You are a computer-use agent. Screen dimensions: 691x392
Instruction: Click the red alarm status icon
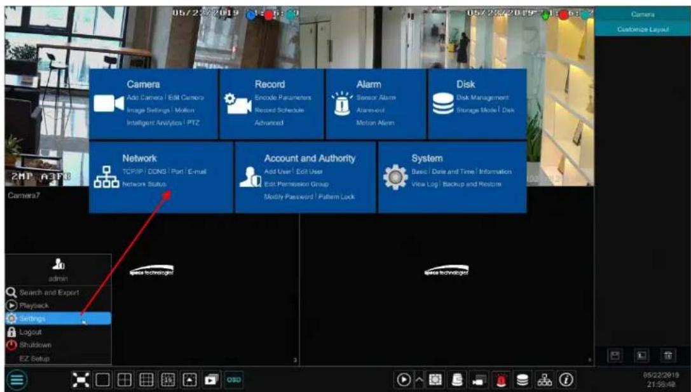[x=501, y=380]
